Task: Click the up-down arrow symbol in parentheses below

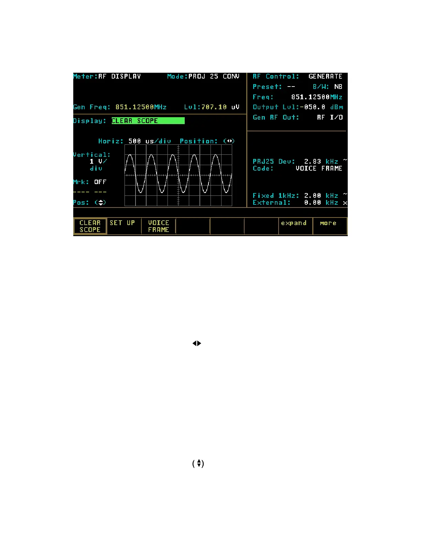Action: tap(198, 463)
